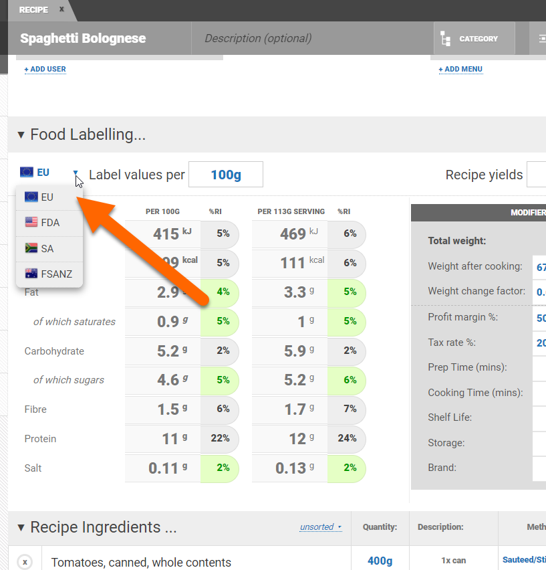Screen dimensions: 546x570
Task: Close the Recipe tab with x
Action: 61,9
